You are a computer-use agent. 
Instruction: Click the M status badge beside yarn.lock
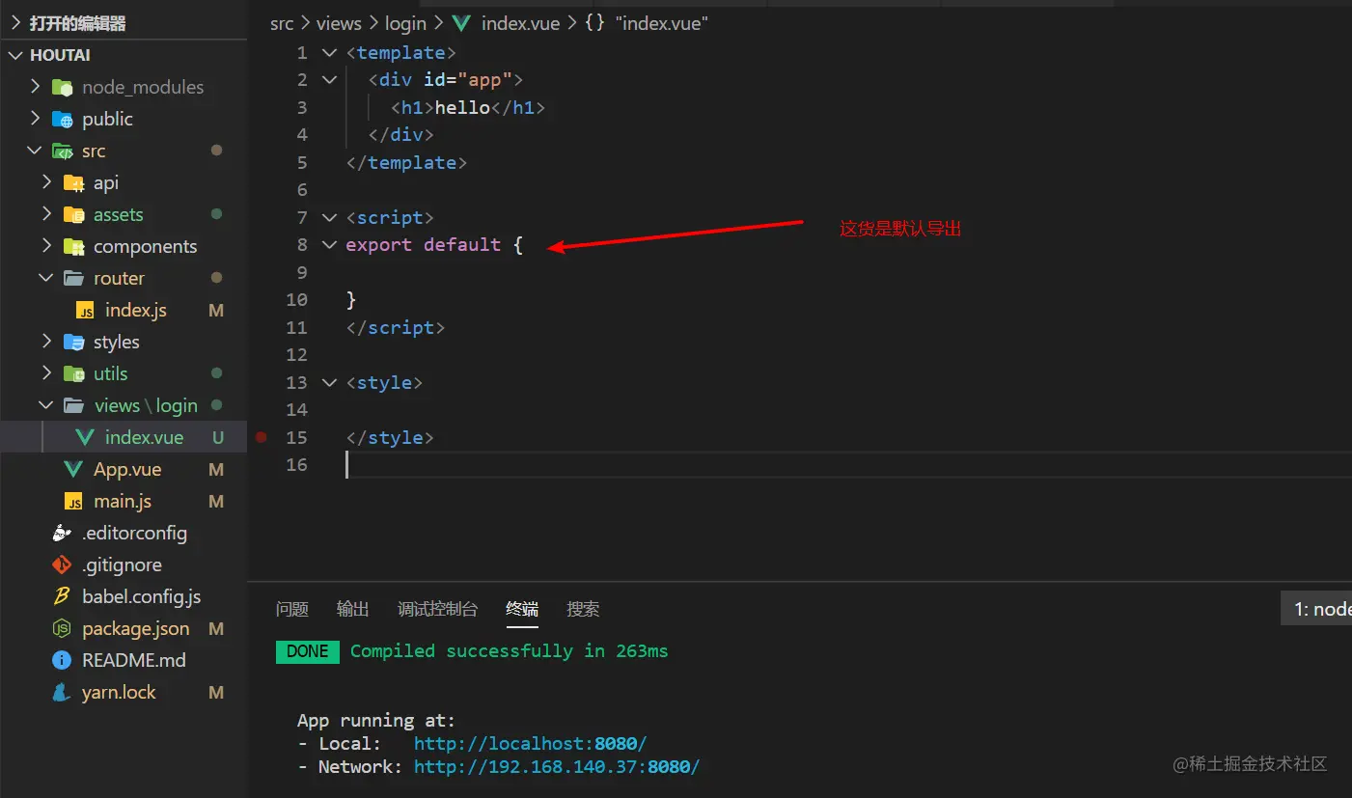point(216,693)
